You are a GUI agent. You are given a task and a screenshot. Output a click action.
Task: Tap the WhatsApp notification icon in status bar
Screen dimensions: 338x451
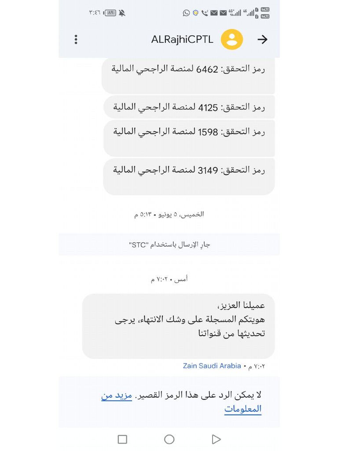[186, 13]
